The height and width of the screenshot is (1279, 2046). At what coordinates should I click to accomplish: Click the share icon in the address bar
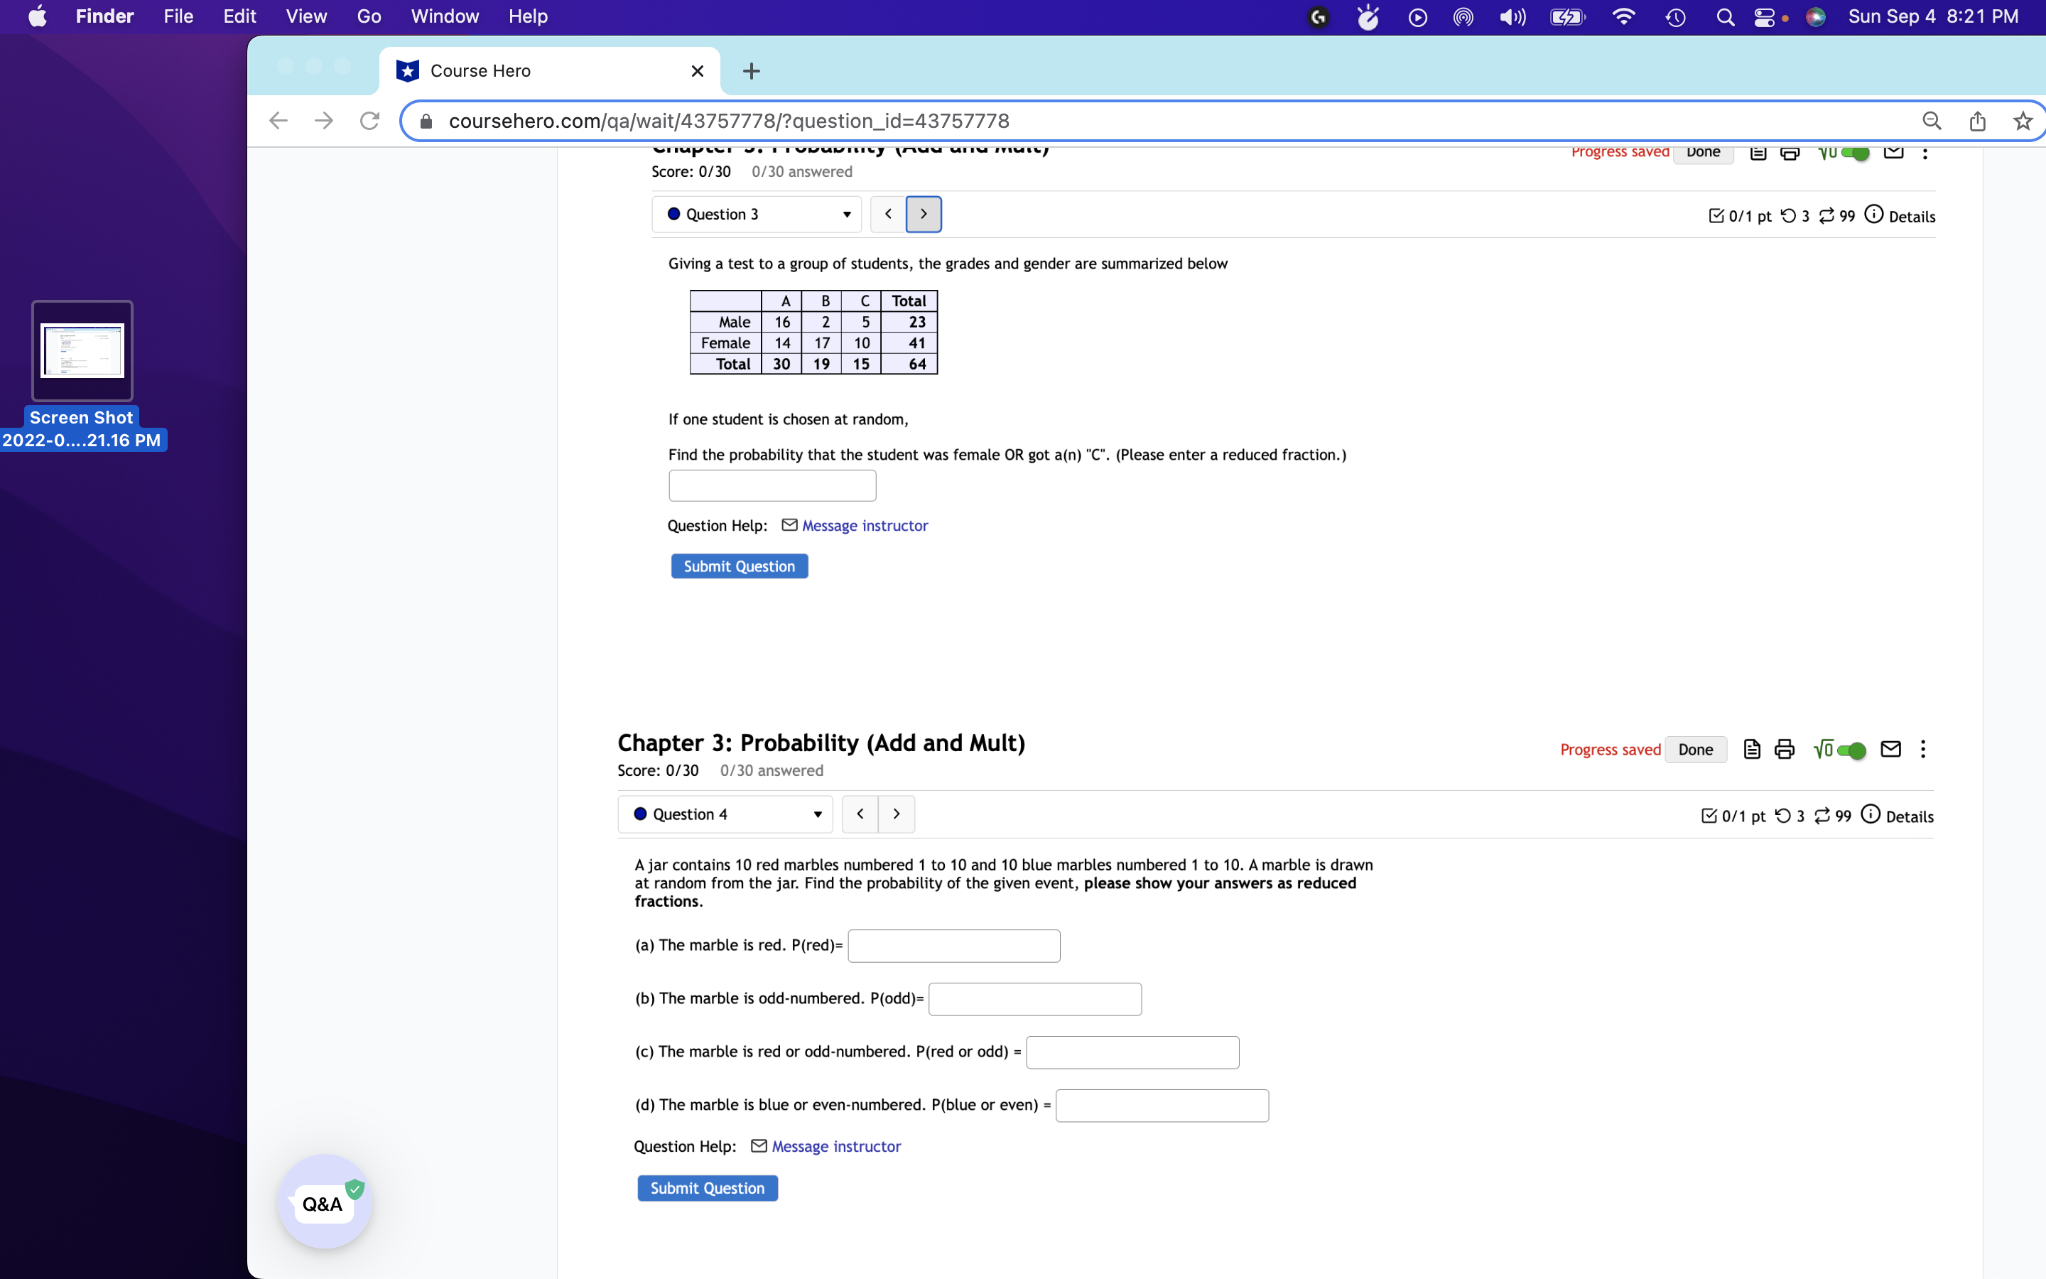[x=1976, y=121]
